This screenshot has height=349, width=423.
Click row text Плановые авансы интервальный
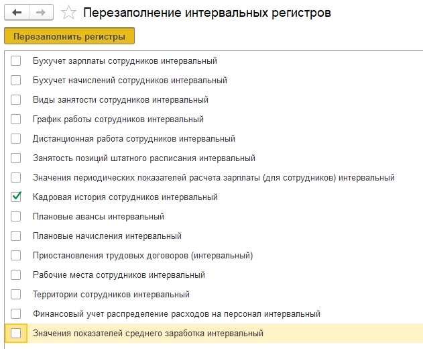99,216
